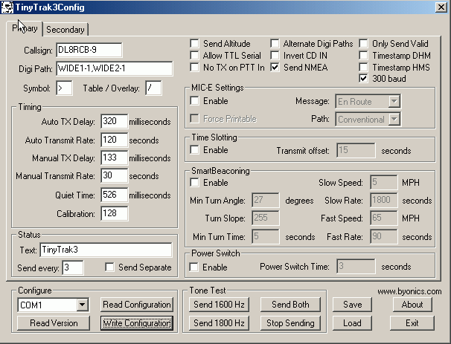451x344 pixels.
Task: Toggle Invert CD IN checkbox
Action: pos(275,56)
